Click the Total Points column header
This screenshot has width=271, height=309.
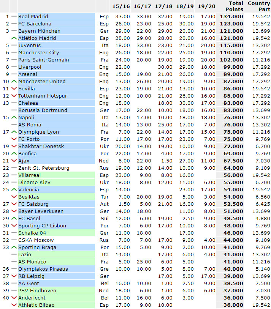[231, 6]
